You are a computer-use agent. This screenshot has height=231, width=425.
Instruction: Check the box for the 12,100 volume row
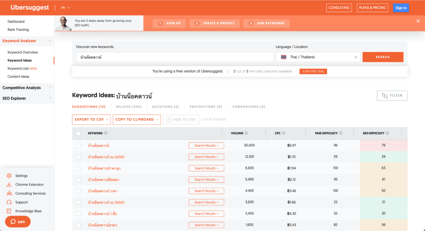pyautogui.click(x=78, y=157)
